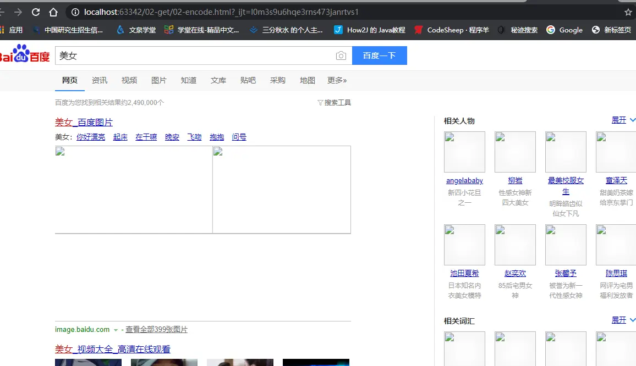Open dropdown arrow beside image.baidu.com

click(x=116, y=330)
